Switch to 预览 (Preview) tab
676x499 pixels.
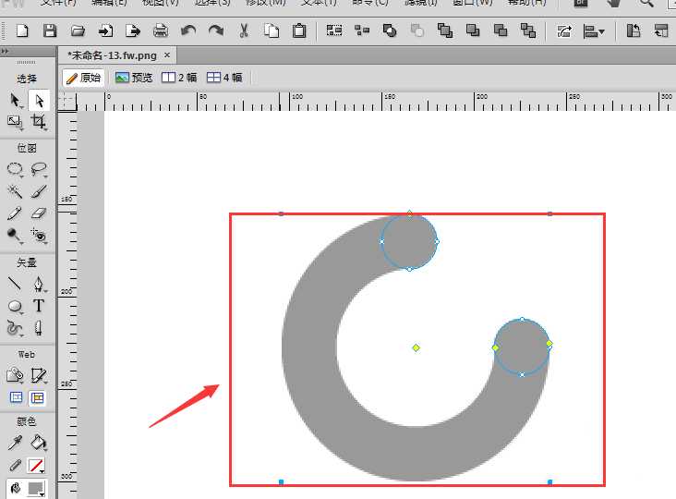[134, 78]
